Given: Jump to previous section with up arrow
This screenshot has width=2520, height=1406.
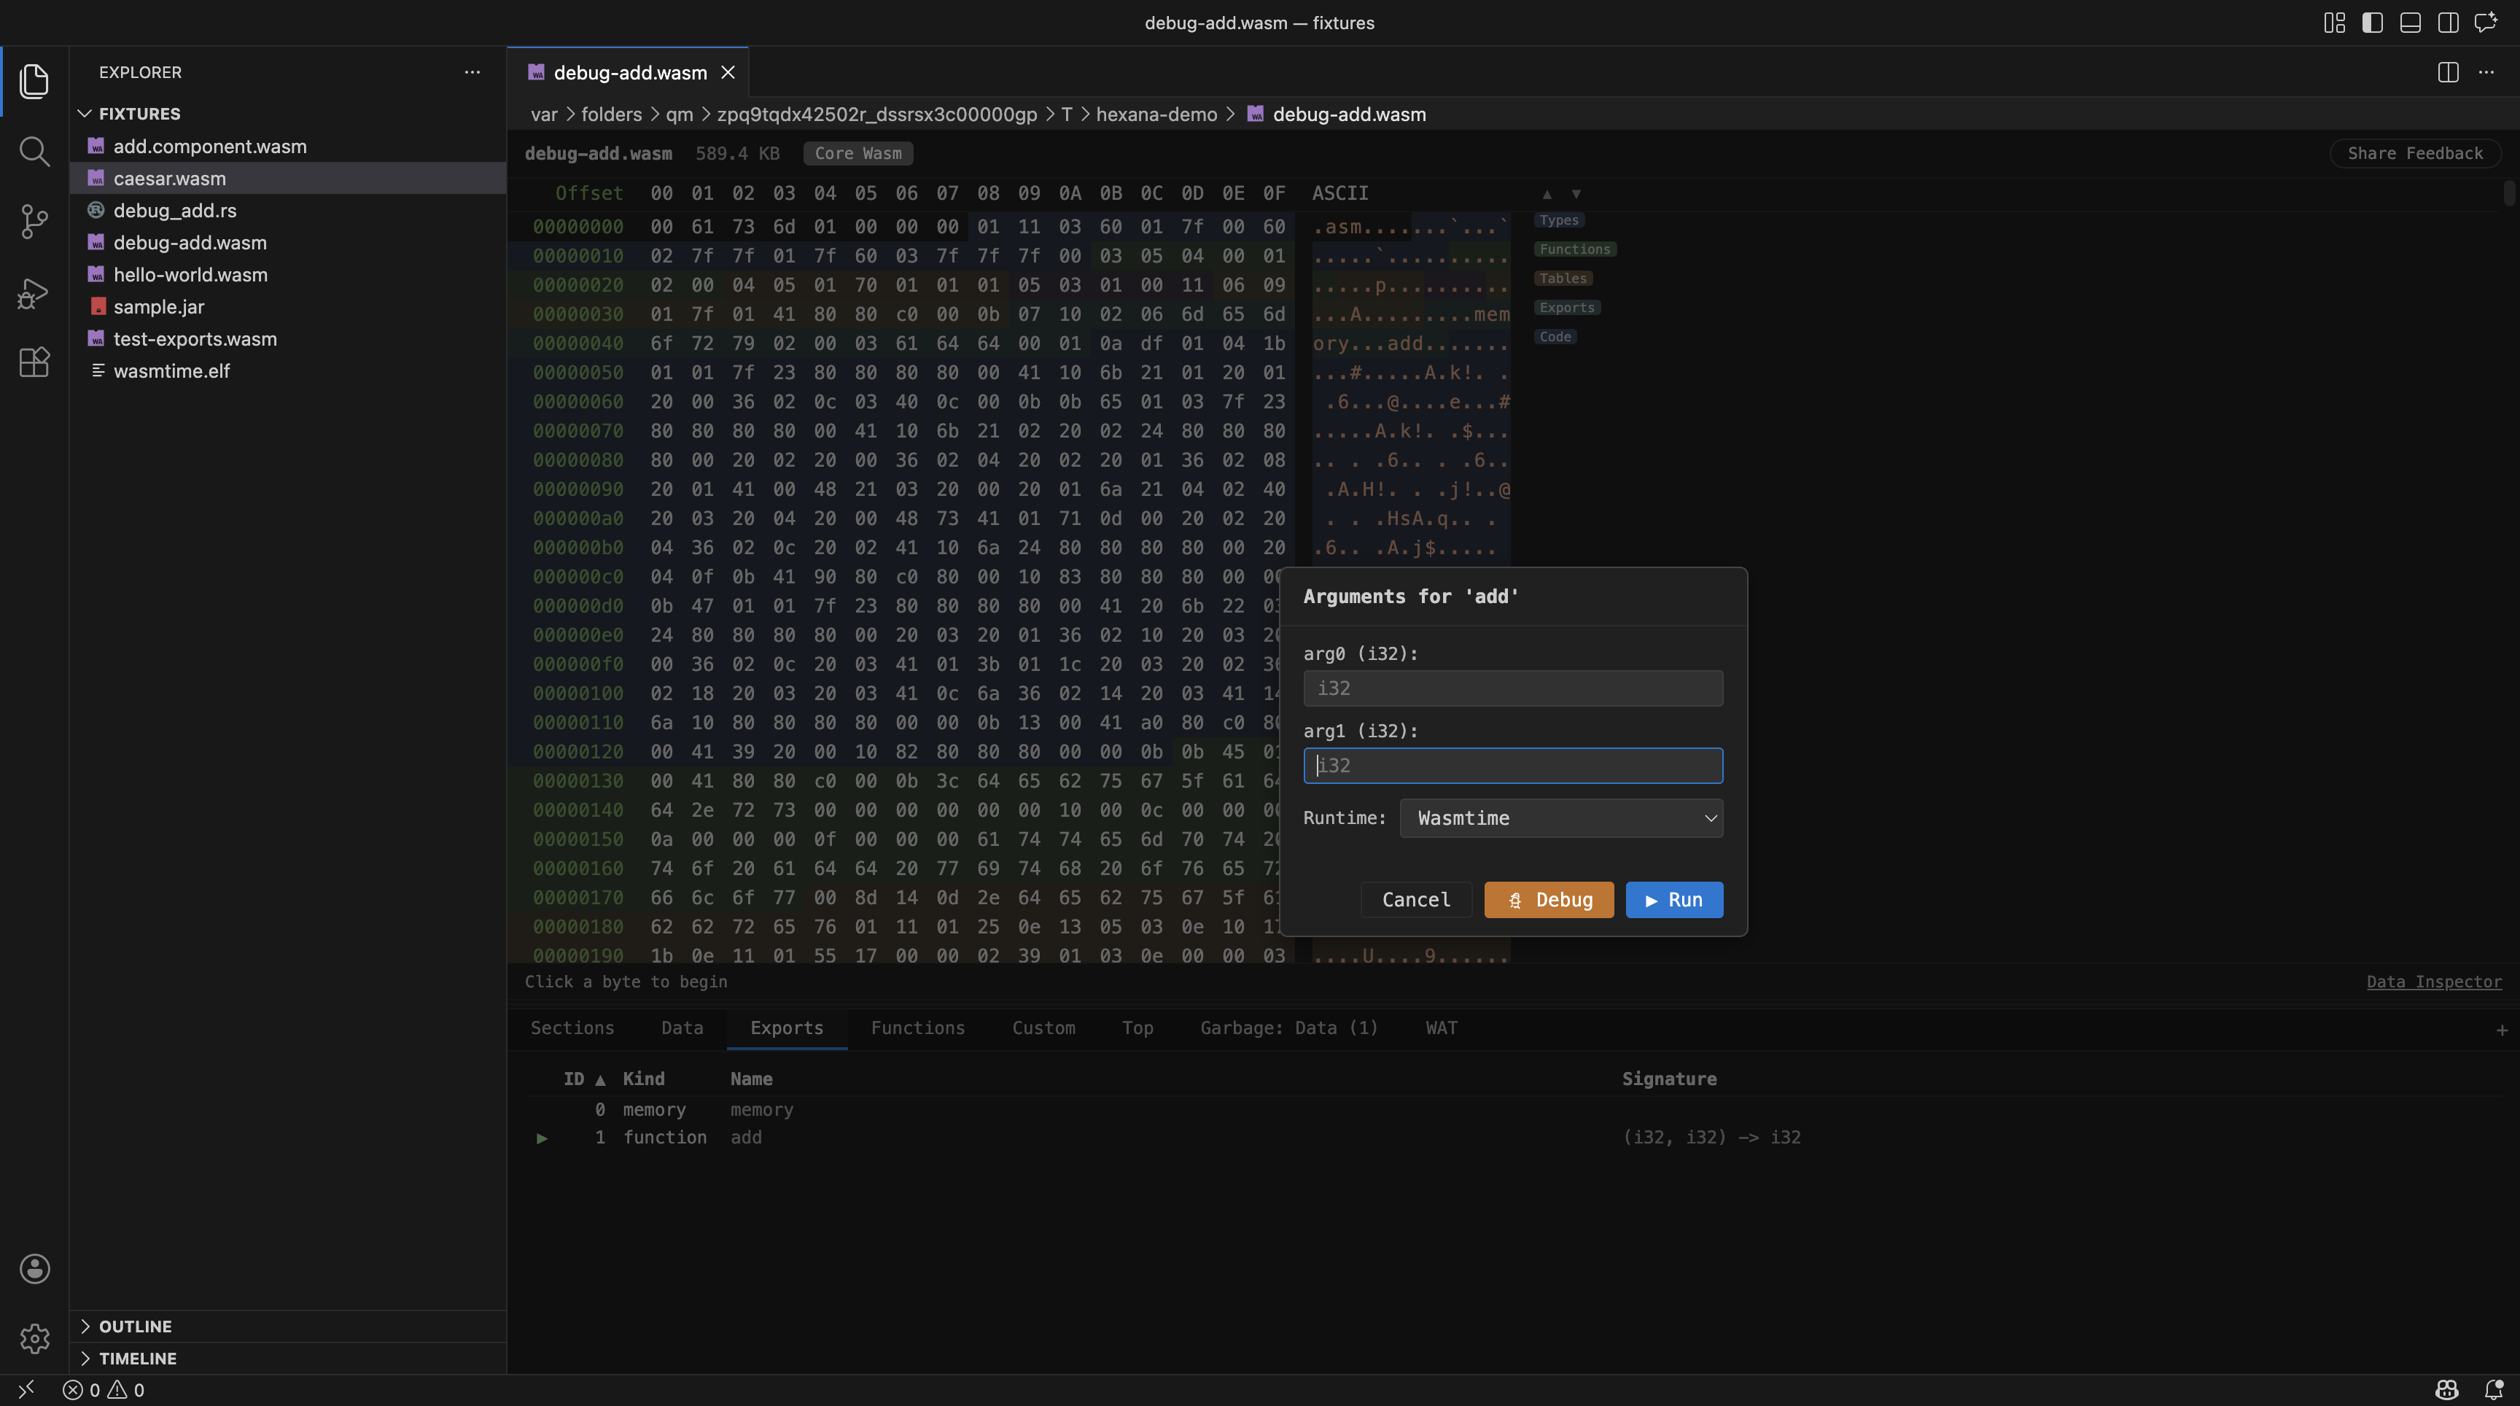Looking at the screenshot, I should tap(1547, 194).
